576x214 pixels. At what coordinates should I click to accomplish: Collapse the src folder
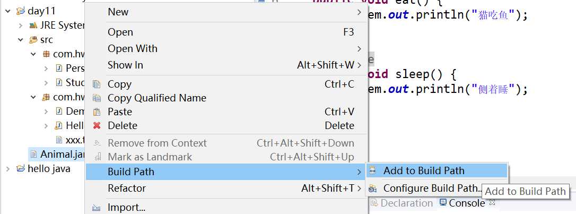pyautogui.click(x=20, y=40)
